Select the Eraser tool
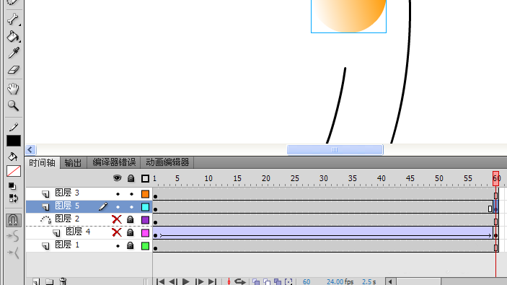The height and width of the screenshot is (285, 507). (x=13, y=69)
